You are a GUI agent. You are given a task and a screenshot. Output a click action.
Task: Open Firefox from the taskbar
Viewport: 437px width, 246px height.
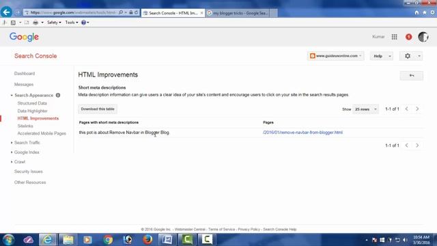pyautogui.click(x=147, y=240)
